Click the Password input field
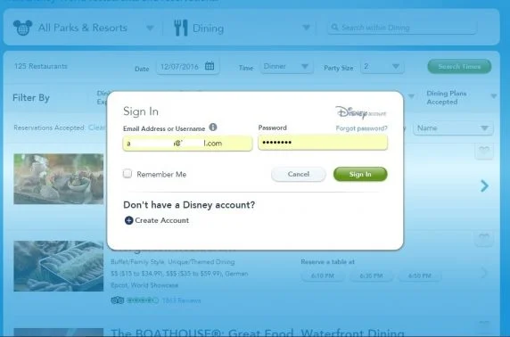This screenshot has height=337, width=510. (x=323, y=143)
